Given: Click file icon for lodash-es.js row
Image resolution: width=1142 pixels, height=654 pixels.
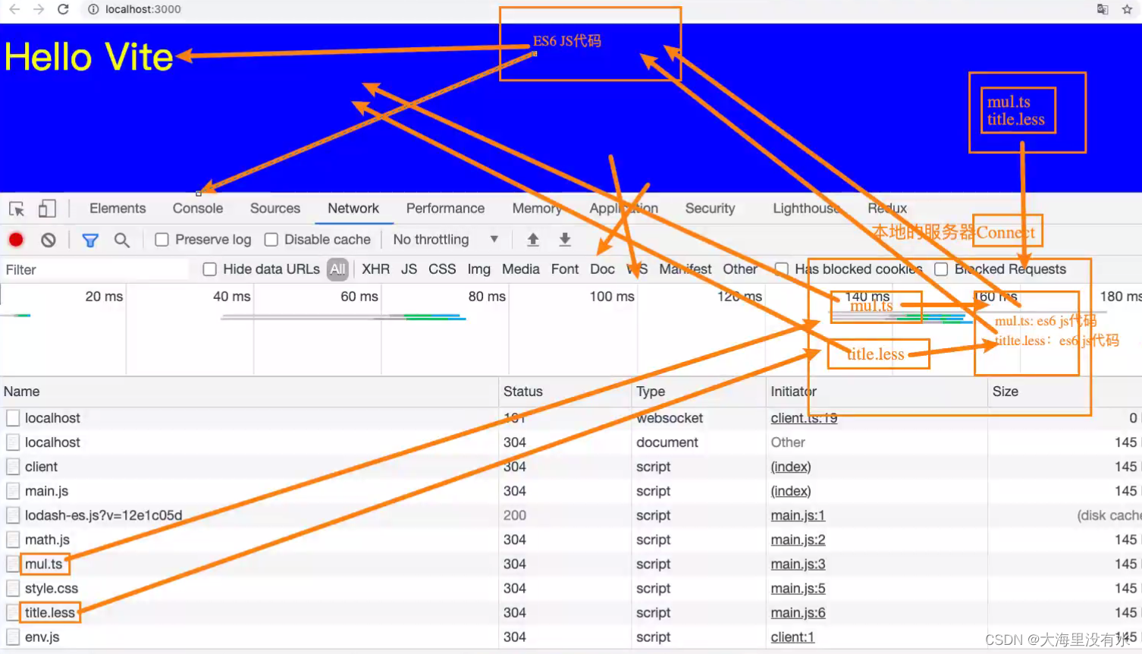Looking at the screenshot, I should pos(13,515).
